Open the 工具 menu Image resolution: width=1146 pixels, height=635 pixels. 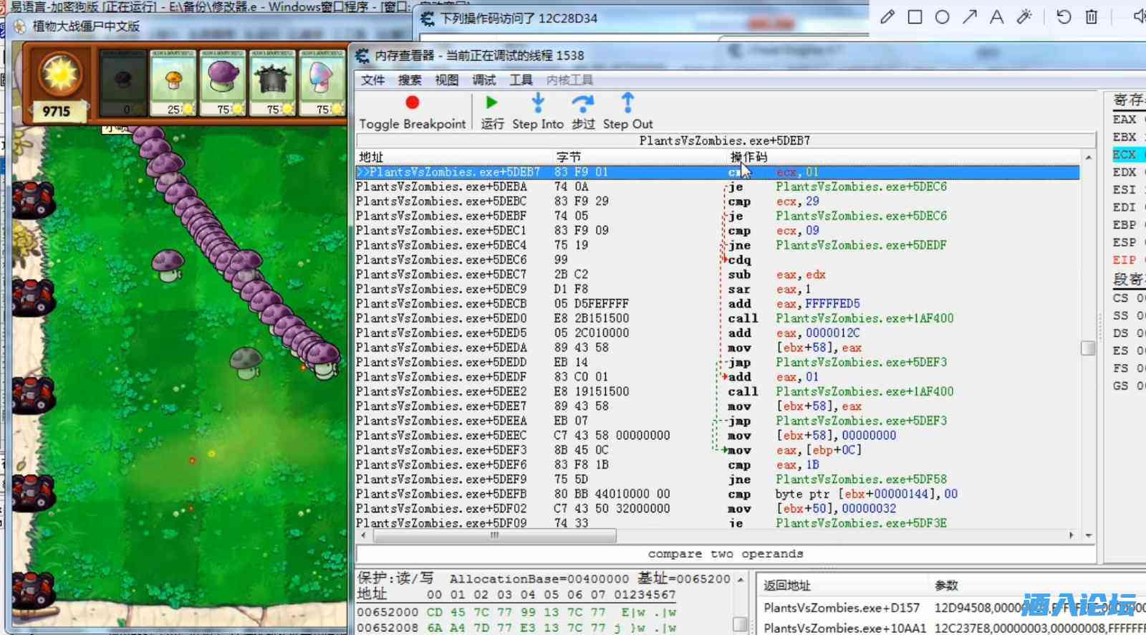[x=521, y=80]
